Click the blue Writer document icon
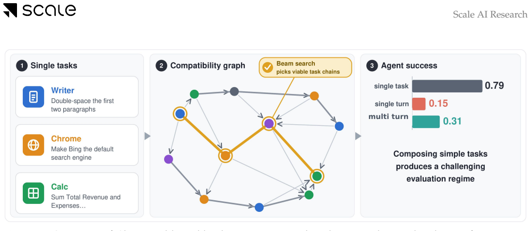The image size is (531, 231). click(33, 97)
